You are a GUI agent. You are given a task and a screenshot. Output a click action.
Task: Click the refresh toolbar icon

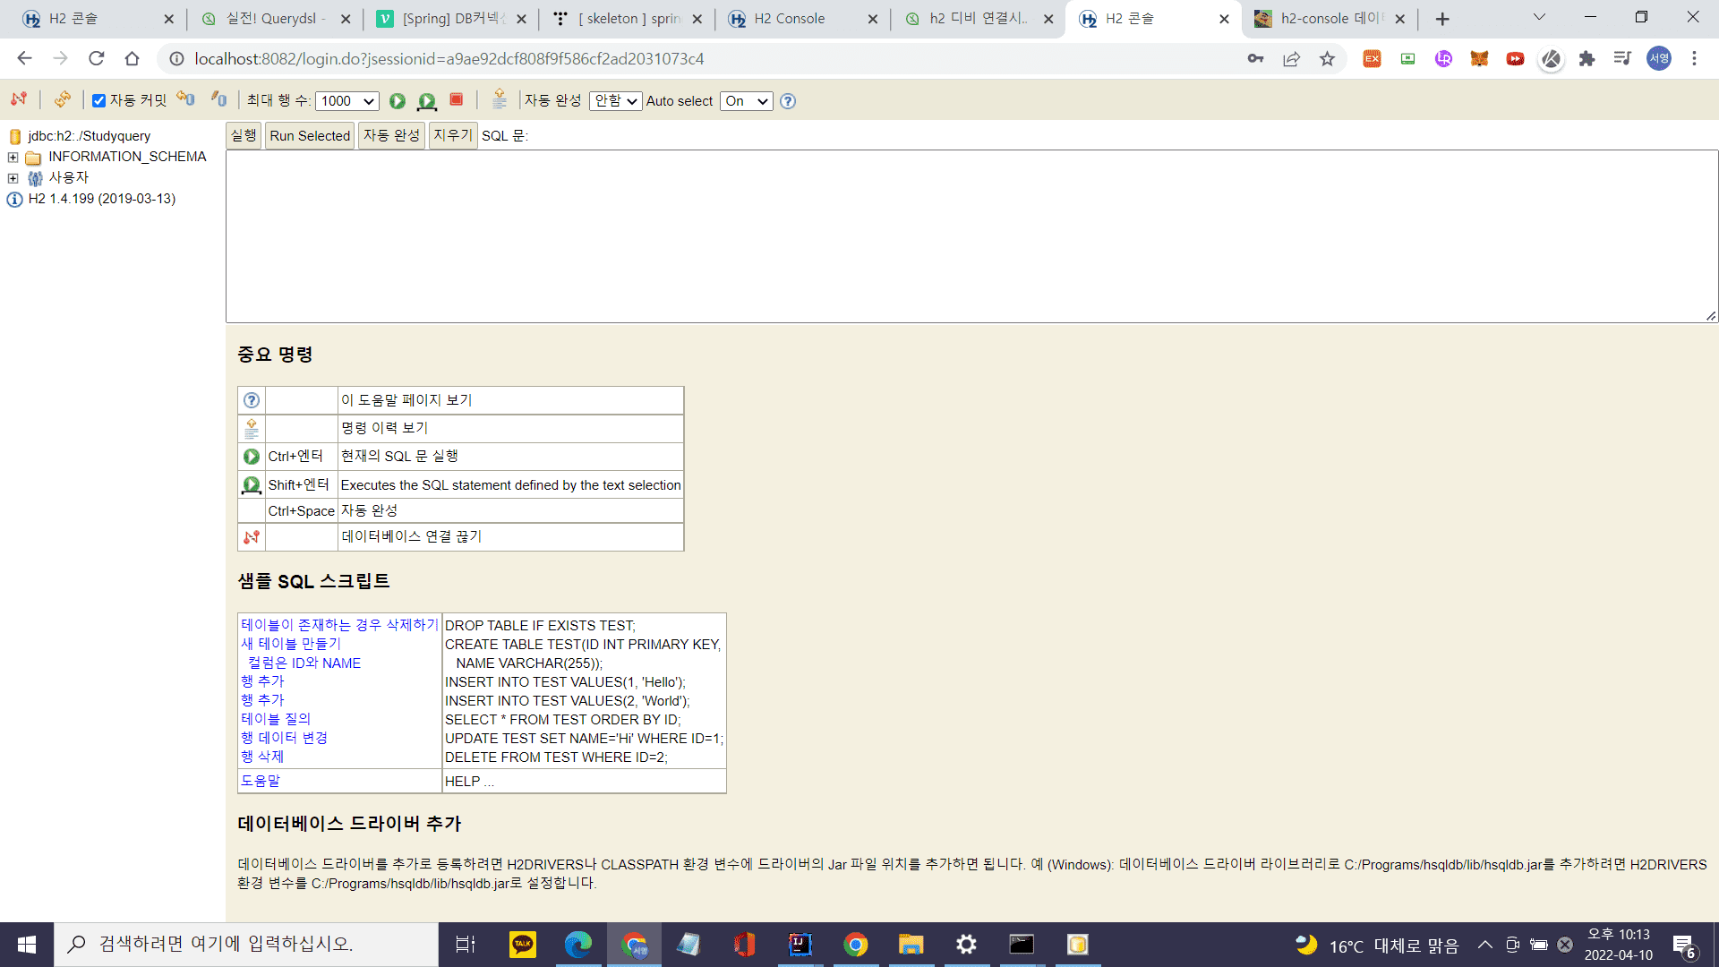tap(62, 99)
